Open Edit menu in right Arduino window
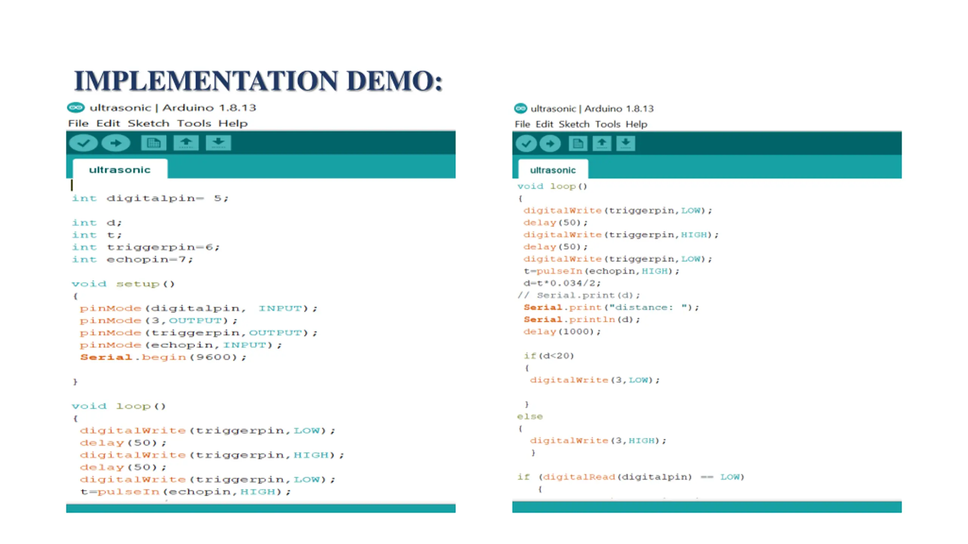This screenshot has width=968, height=544. [544, 124]
